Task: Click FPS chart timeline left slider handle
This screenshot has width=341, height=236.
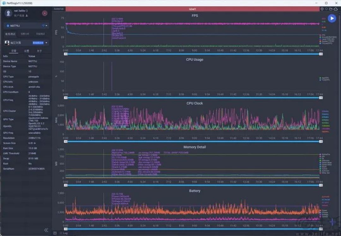Action: point(66,54)
